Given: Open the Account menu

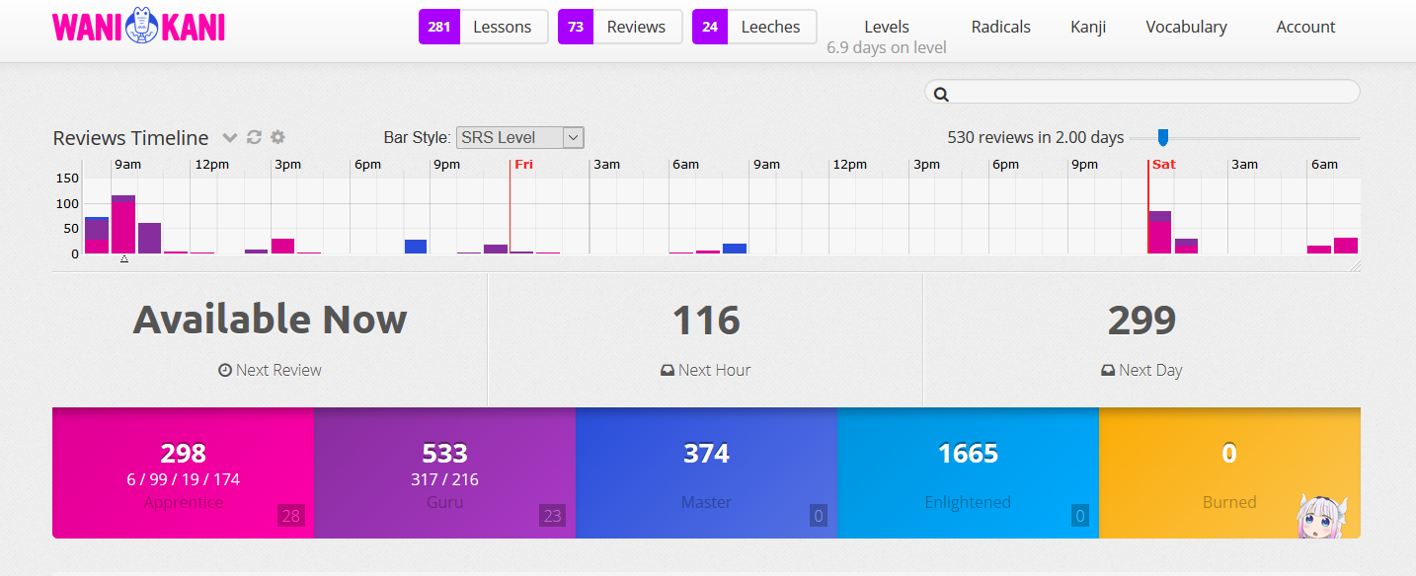Looking at the screenshot, I should pos(1306,27).
